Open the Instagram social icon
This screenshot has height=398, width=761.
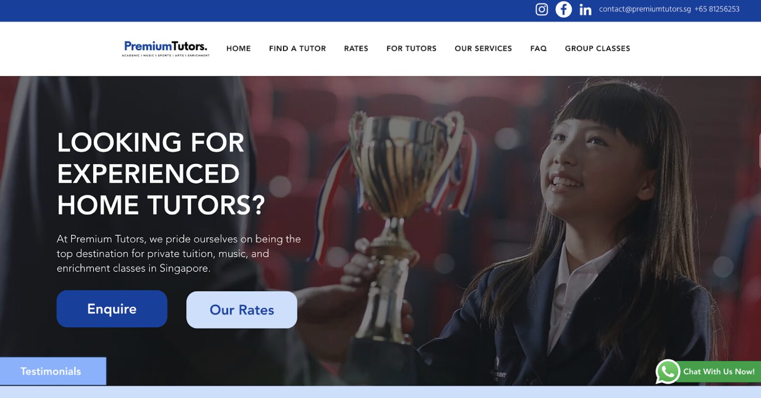pos(542,9)
